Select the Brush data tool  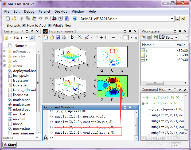[x=86, y=38]
